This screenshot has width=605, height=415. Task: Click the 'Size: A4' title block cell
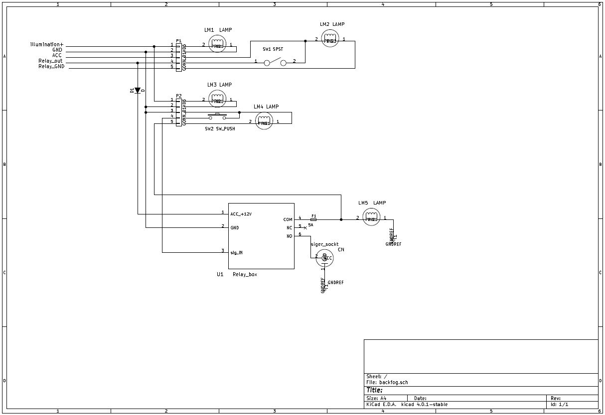point(376,398)
